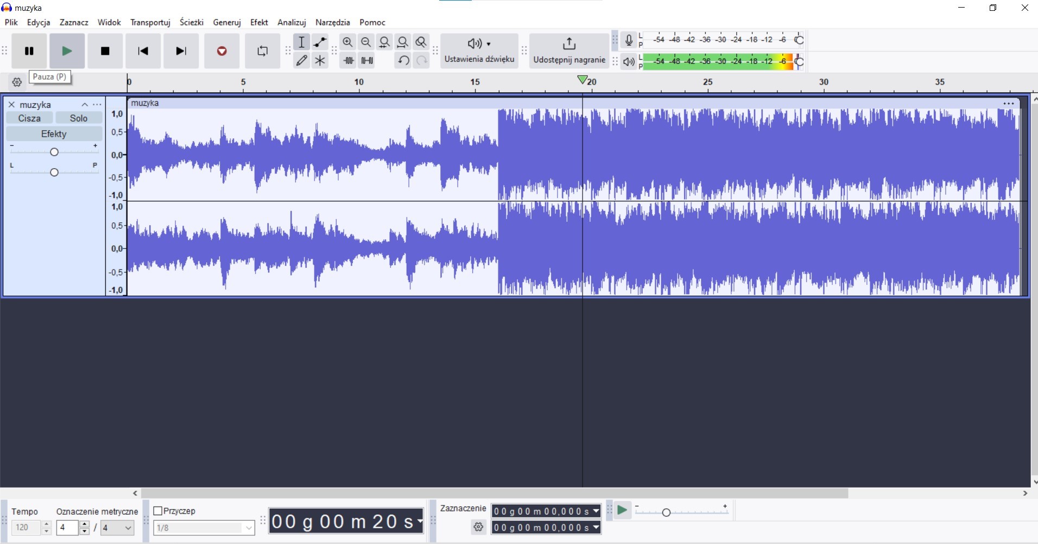This screenshot has width=1038, height=544.
Task: Open the Ścieżki menu
Action: (191, 22)
